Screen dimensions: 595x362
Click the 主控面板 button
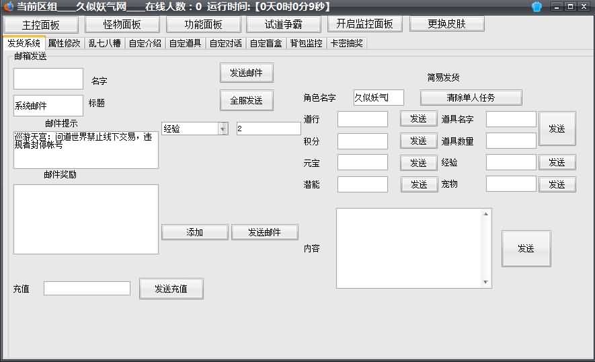coord(41,24)
